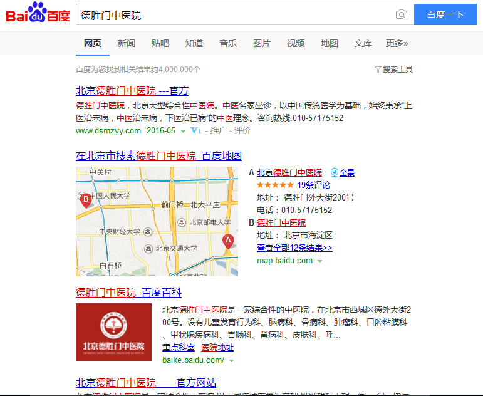Click the five-star rating icons
Screen dimensions: 483x396
pos(275,185)
